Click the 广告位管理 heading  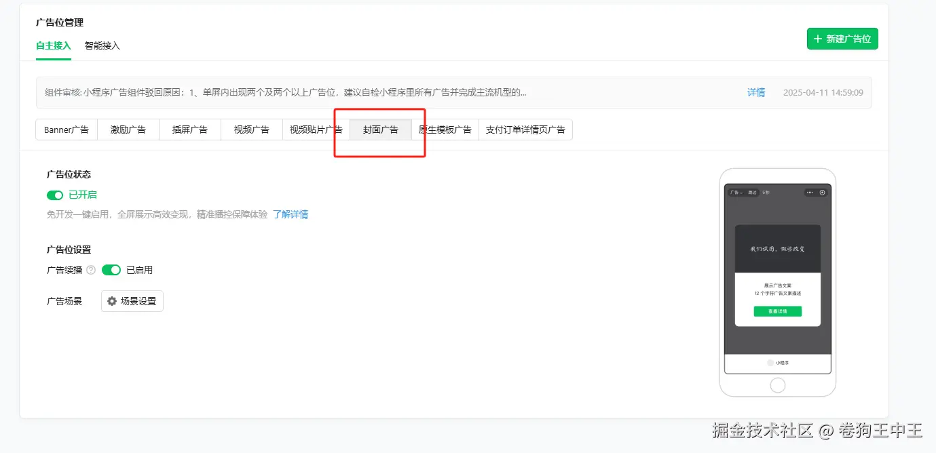(60, 22)
